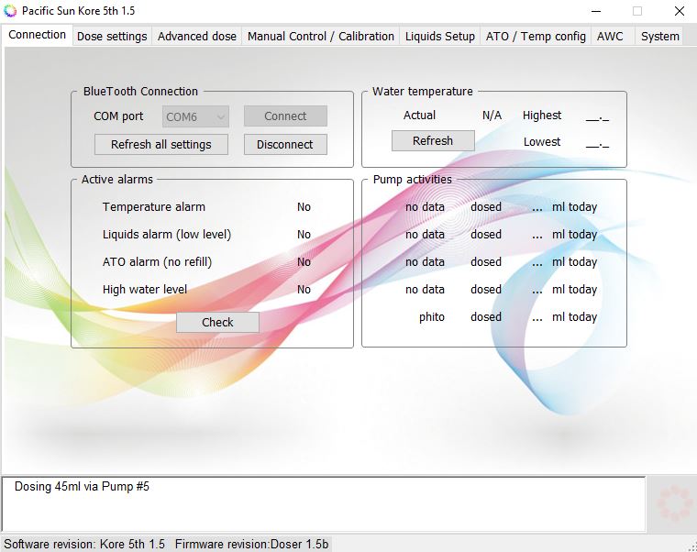Click the Lowest temperature value

[597, 144]
